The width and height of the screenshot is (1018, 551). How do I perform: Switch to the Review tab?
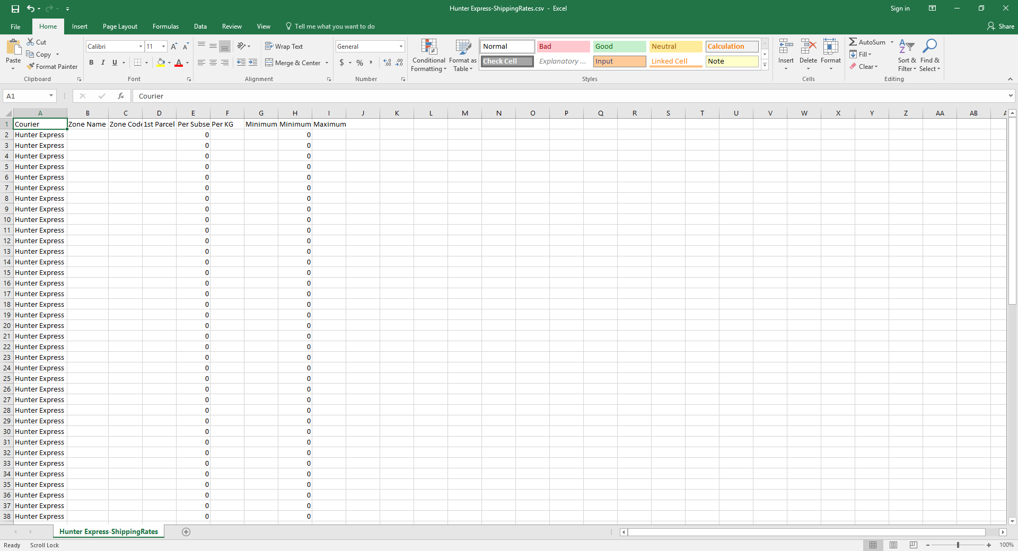tap(232, 26)
